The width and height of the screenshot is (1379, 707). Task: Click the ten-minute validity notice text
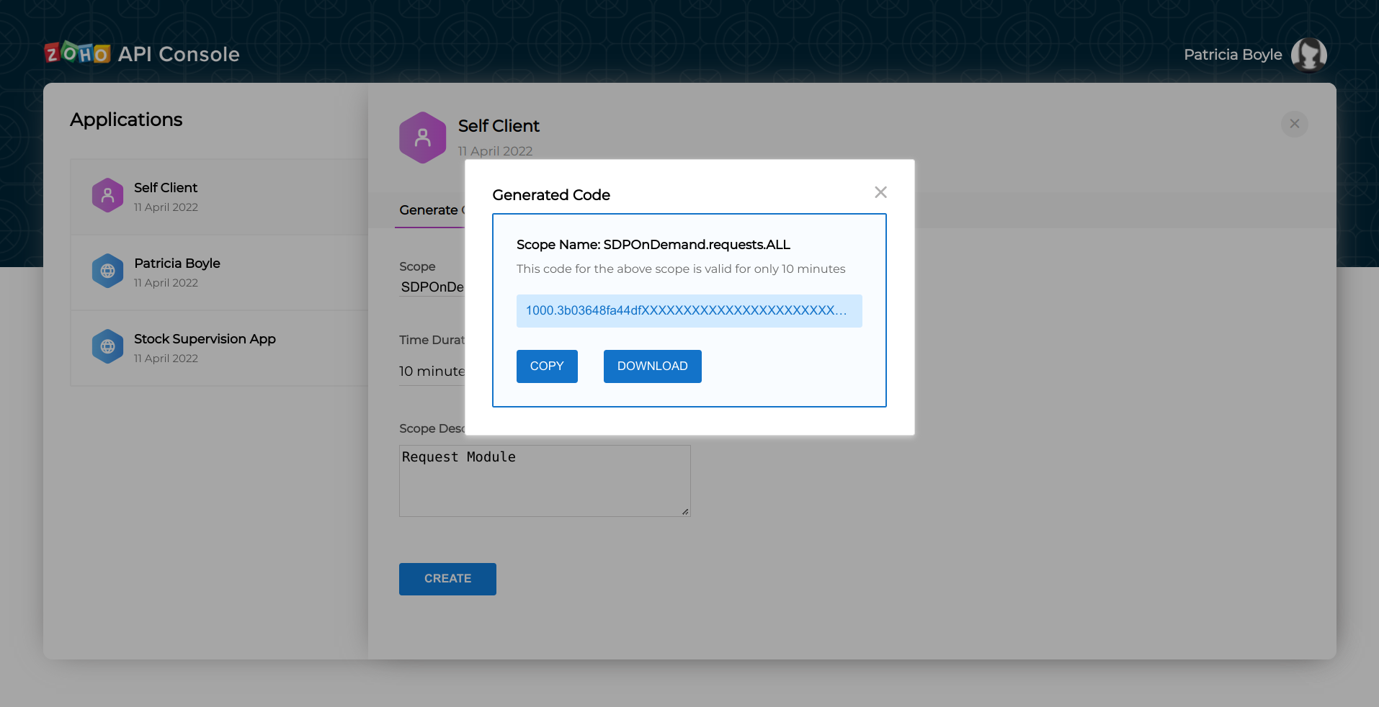681,269
